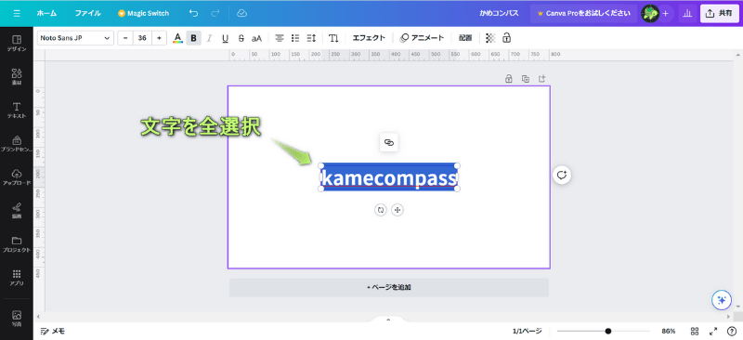The width and height of the screenshot is (743, 340).
Task: Add new page via page header icon
Action: pyautogui.click(x=542, y=79)
